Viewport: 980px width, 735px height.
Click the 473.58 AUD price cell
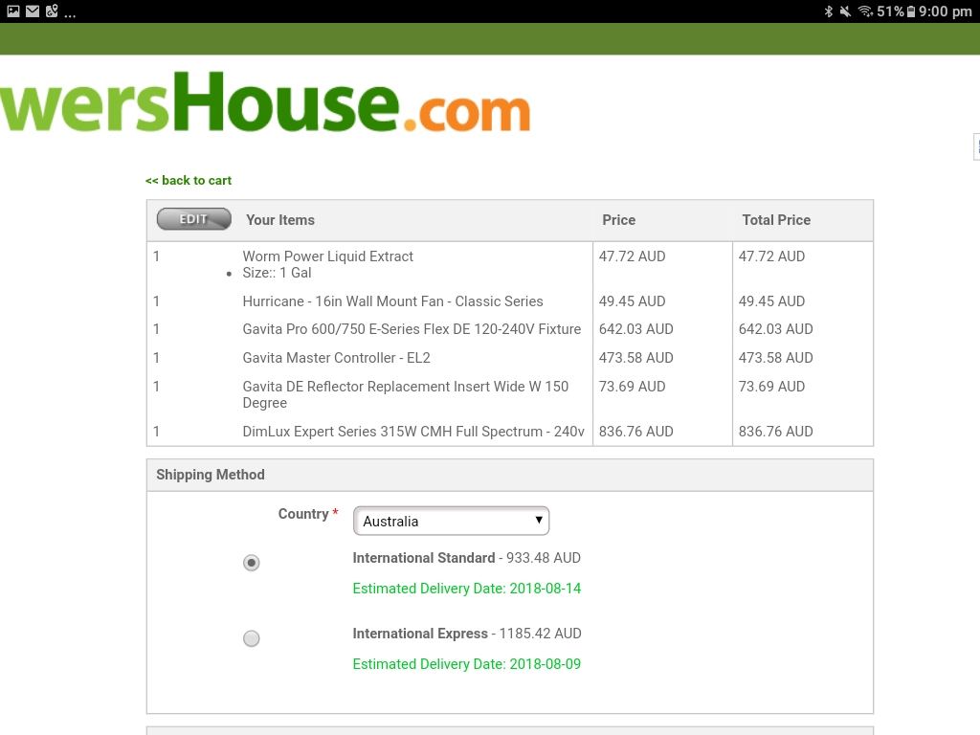tap(635, 358)
